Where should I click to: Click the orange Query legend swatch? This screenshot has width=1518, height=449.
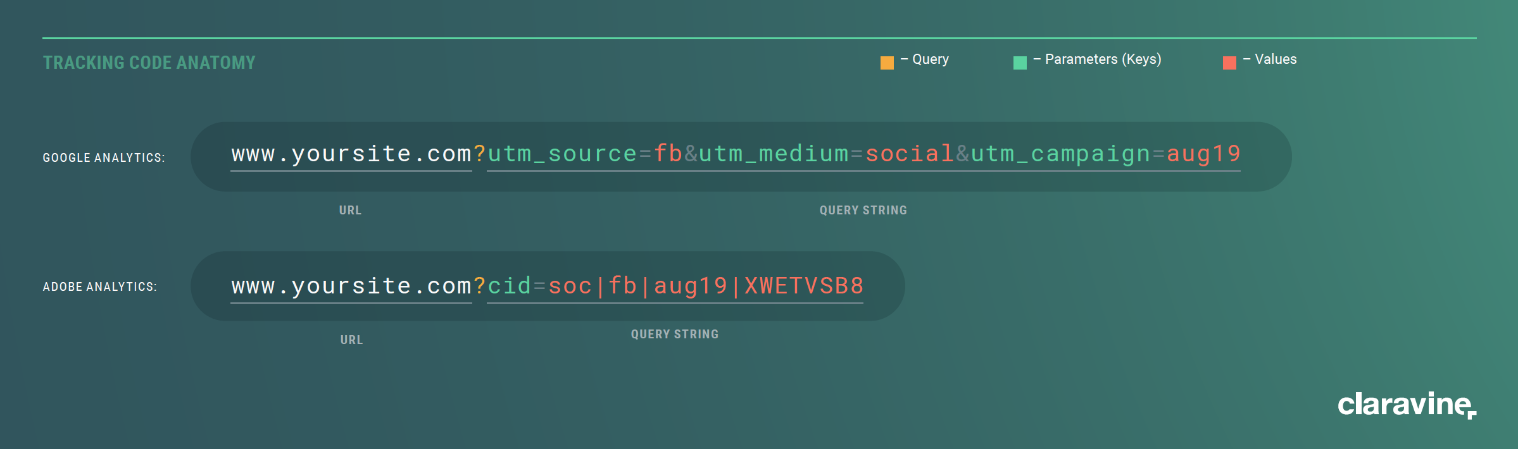click(x=887, y=63)
